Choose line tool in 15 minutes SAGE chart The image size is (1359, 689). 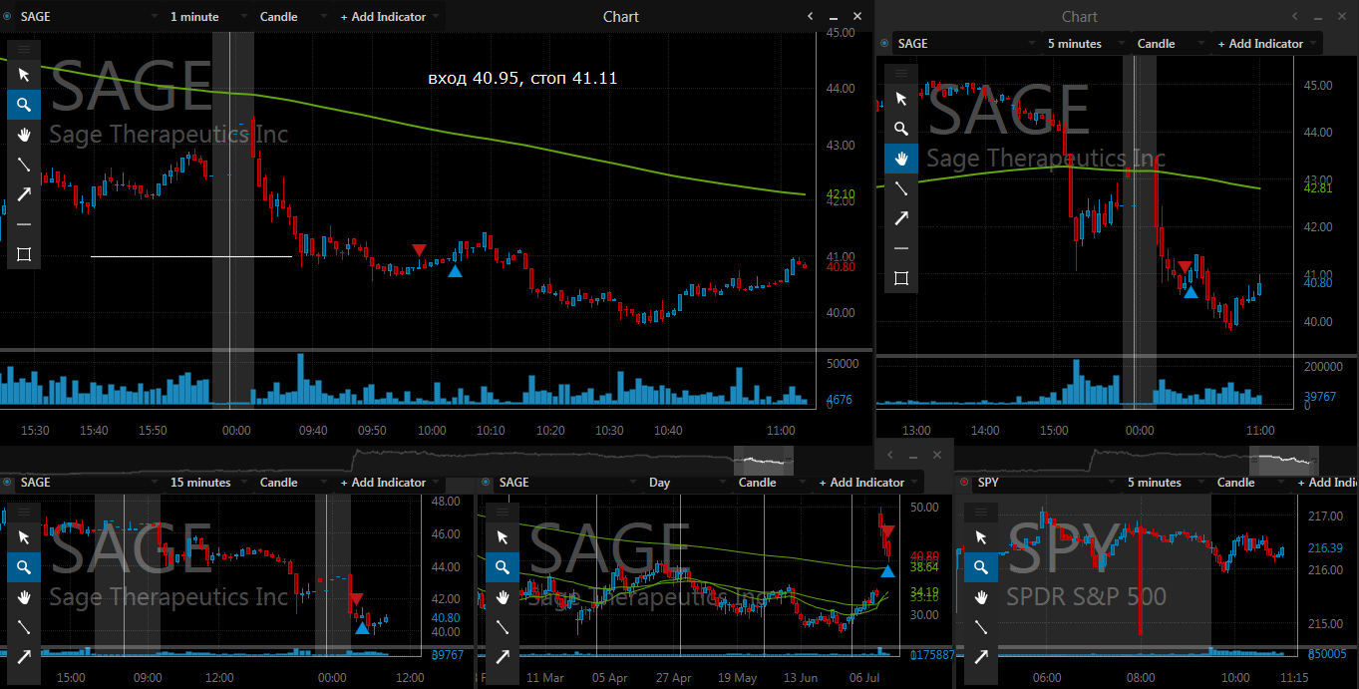click(x=24, y=627)
